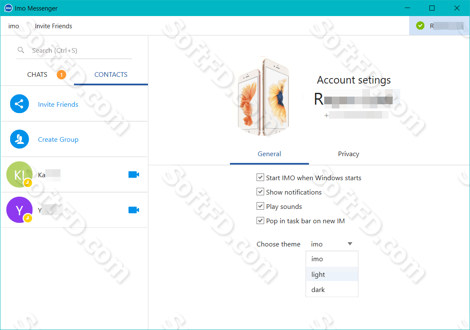Maximize the Imo Messenger window
This screenshot has height=330, width=470.
point(432,8)
